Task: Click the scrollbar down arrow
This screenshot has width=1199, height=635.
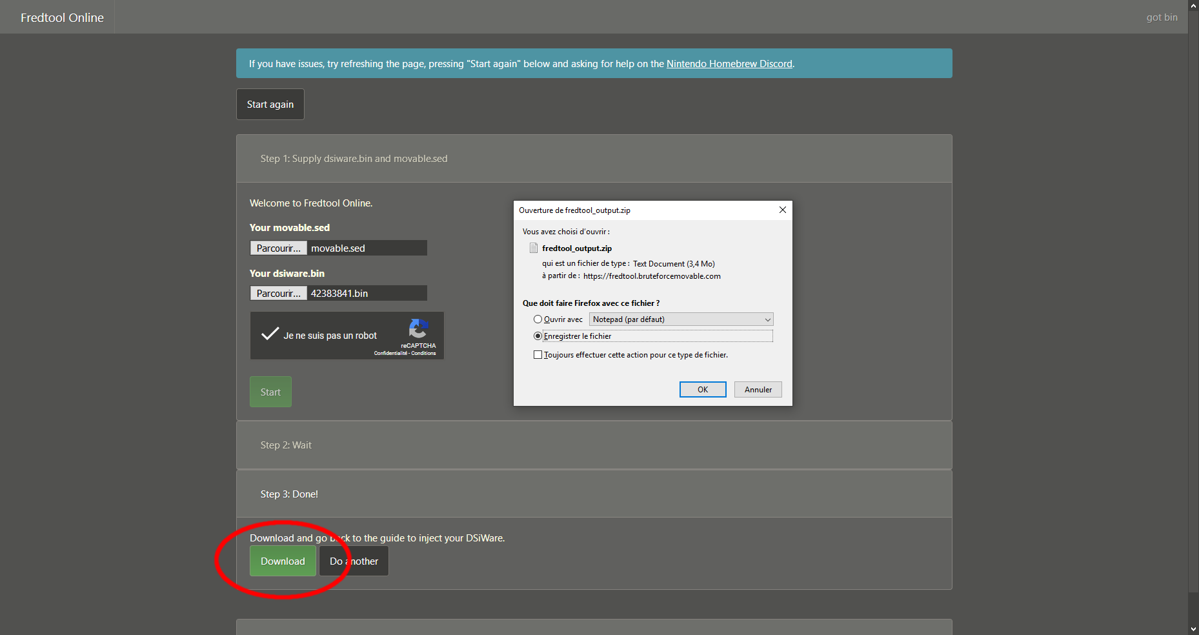Action: (x=1193, y=629)
